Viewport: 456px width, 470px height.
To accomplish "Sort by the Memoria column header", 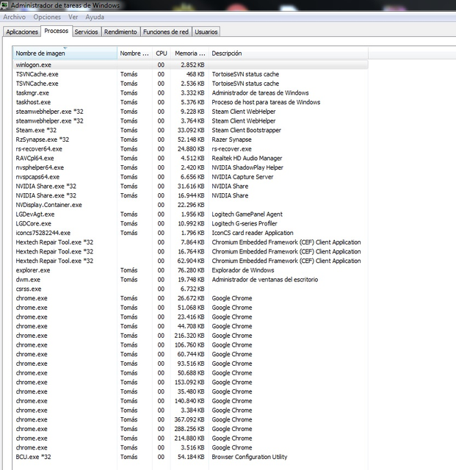I will pos(189,54).
